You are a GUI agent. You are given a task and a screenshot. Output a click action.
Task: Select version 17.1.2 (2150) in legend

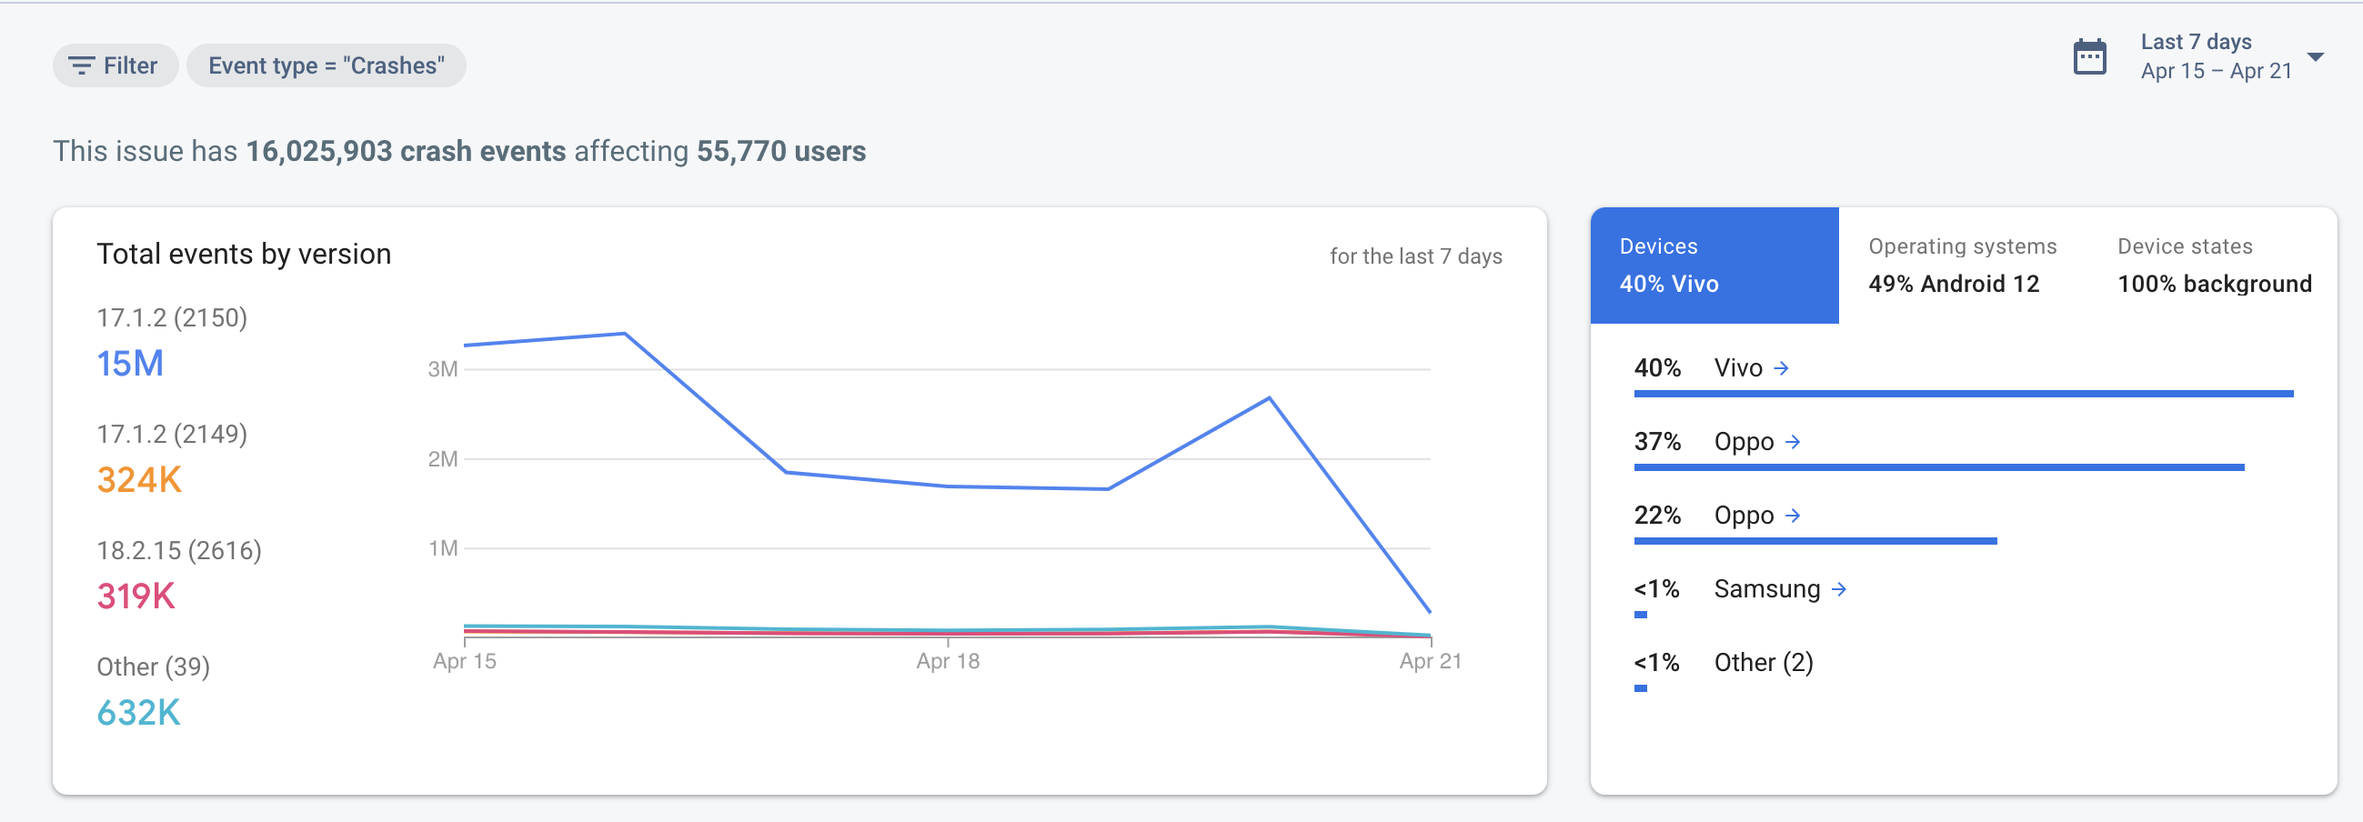click(172, 318)
